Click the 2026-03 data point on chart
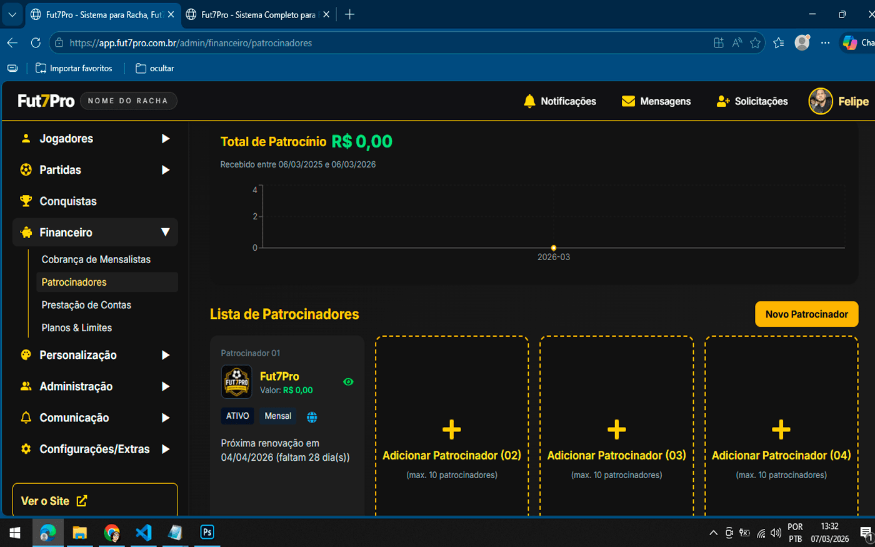 click(x=554, y=248)
